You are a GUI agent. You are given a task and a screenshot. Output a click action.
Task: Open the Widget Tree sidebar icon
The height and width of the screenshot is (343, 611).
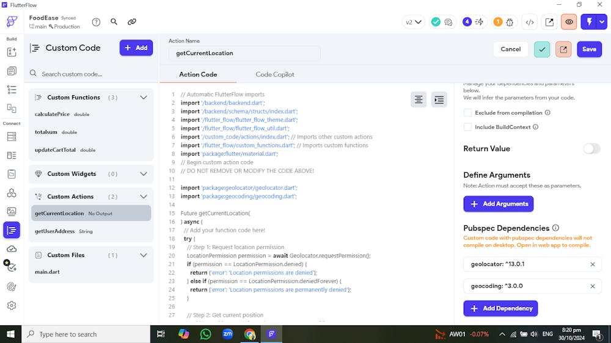pyautogui.click(x=12, y=90)
